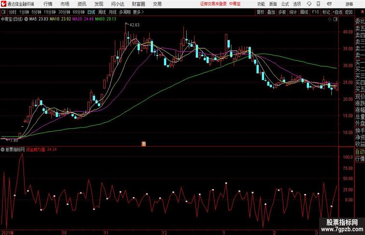Open the 交易 menu

tap(157, 4)
